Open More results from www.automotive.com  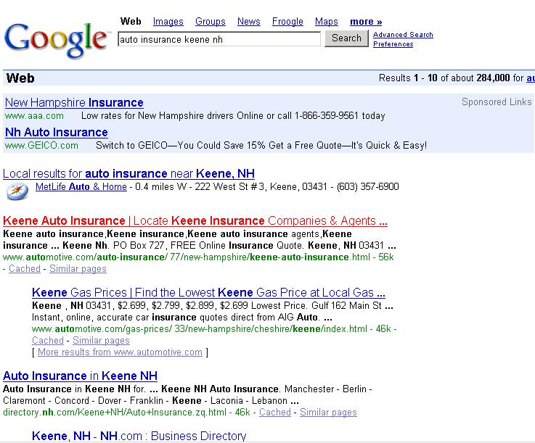pyautogui.click(x=120, y=352)
